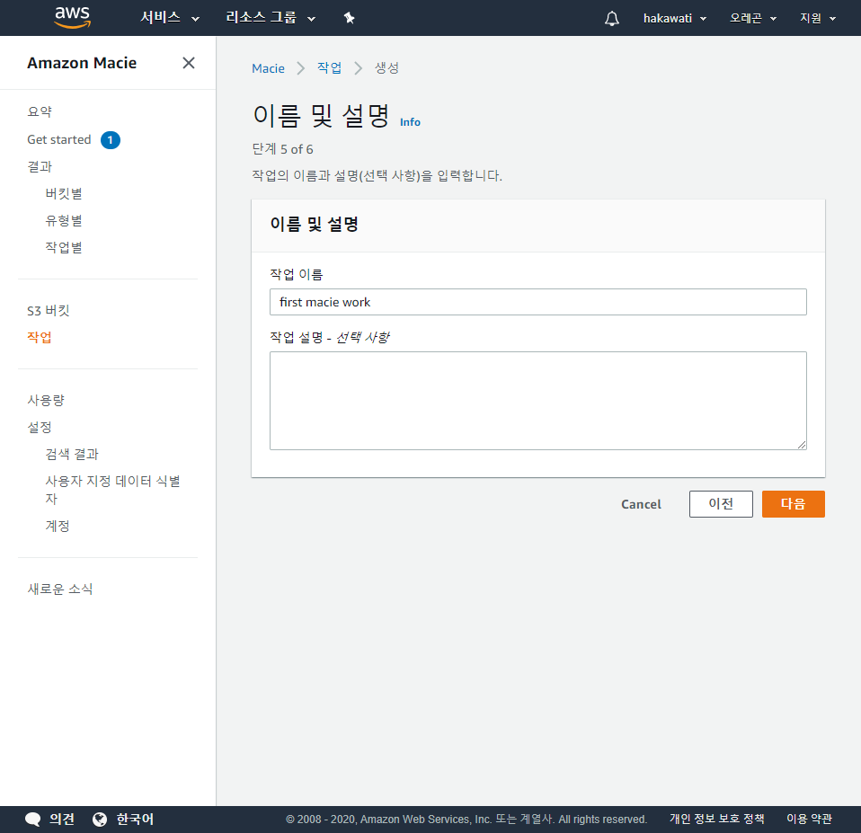Expand the 서비스 services dropdown
Image resolution: width=861 pixels, height=833 pixels.
(170, 18)
